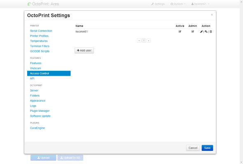Open Terminal Filters settings
243x164 pixels.
pyautogui.click(x=40, y=46)
